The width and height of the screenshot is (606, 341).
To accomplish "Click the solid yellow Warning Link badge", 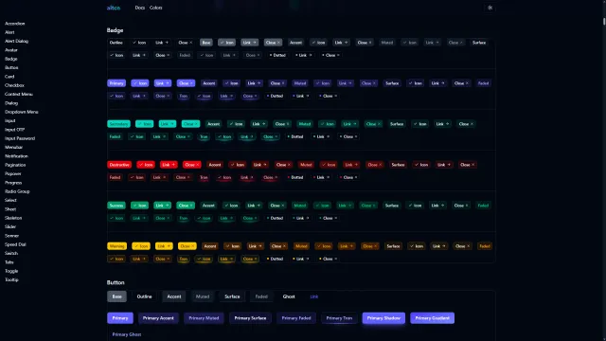I will [x=164, y=246].
